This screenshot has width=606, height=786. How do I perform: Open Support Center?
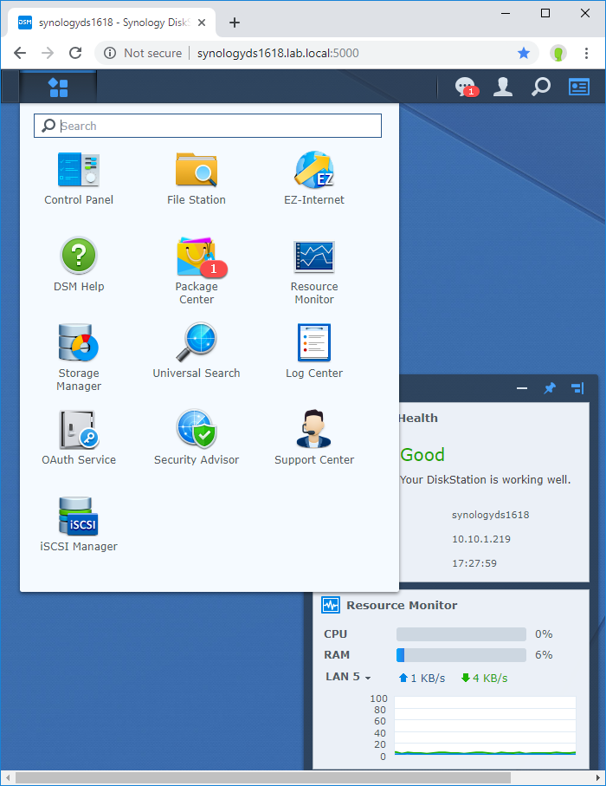314,438
